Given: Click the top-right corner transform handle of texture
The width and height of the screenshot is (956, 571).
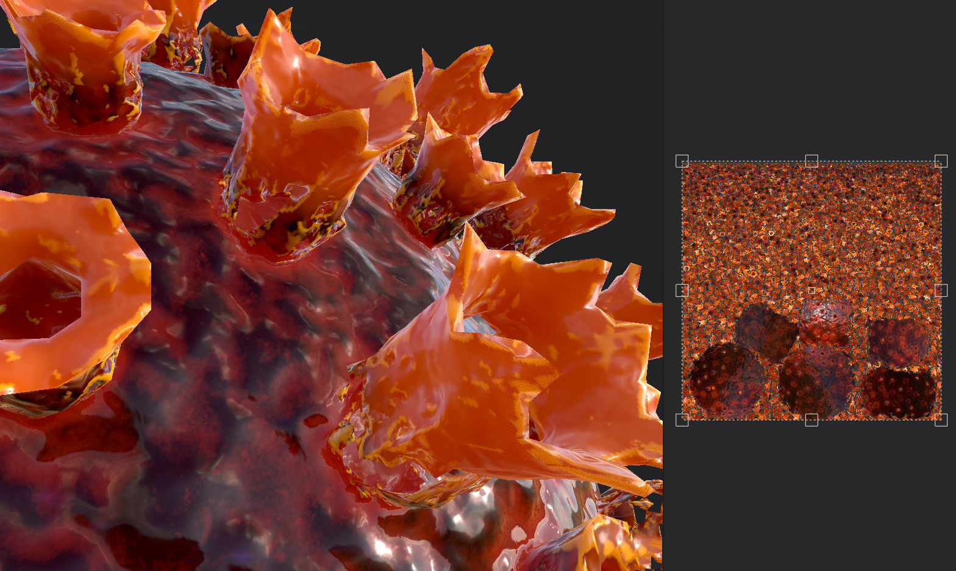Looking at the screenshot, I should pos(941,161).
